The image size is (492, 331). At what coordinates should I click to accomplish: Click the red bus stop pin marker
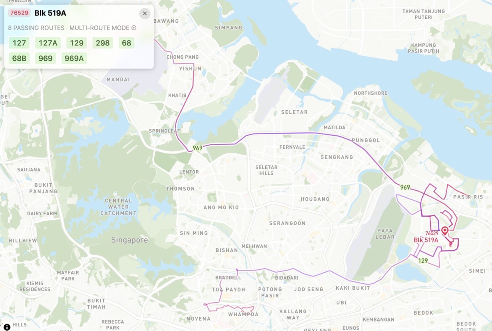444,231
